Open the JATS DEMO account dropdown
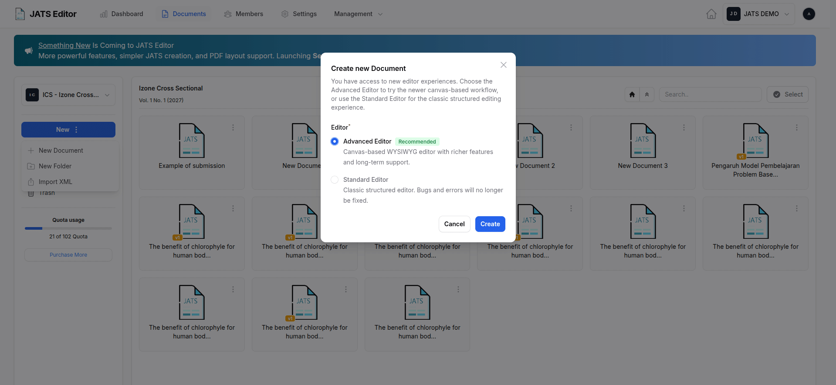The width and height of the screenshot is (836, 385). point(758,14)
